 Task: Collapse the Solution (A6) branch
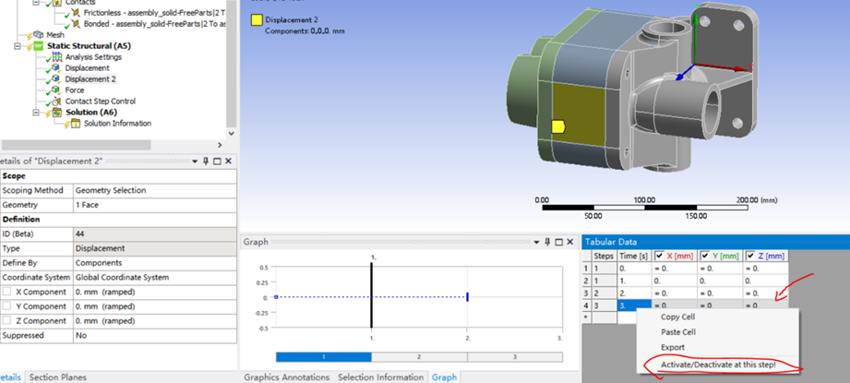click(36, 113)
